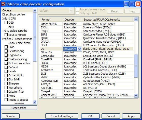
Task: Open the default preset combo box
Action: tap(56, 11)
